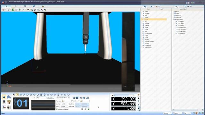The height and width of the screenshot is (115, 205).
Task: Click the coordinate axes icon in bottom-left panel
Action: pos(4,107)
